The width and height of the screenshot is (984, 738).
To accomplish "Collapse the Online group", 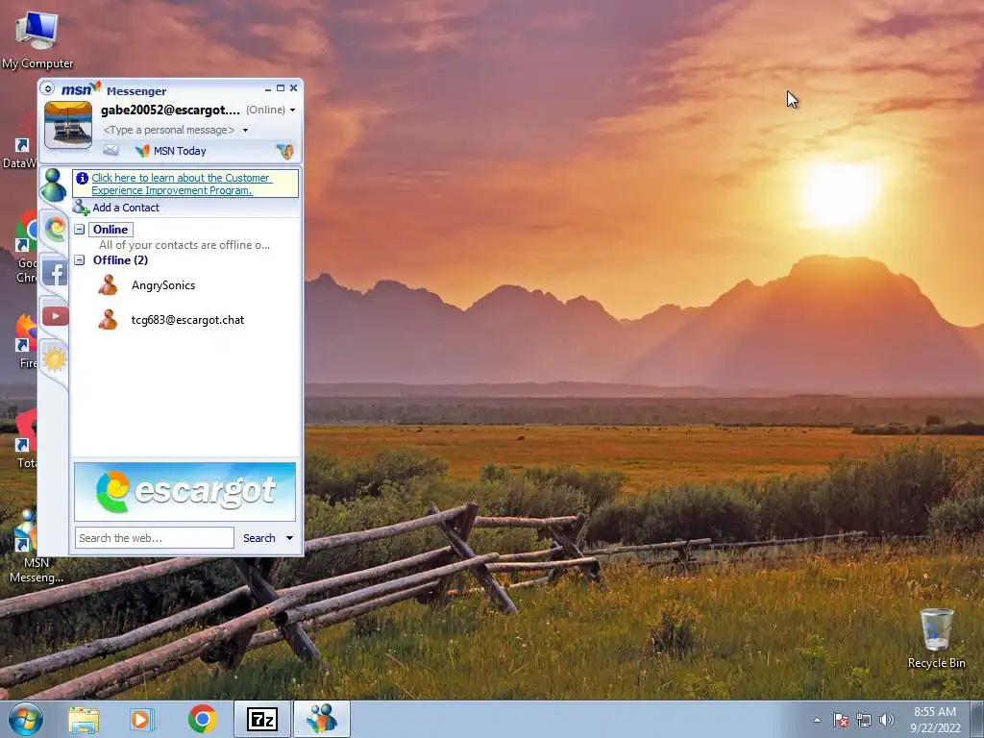I will 80,230.
